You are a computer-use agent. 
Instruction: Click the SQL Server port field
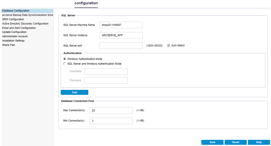121,46
